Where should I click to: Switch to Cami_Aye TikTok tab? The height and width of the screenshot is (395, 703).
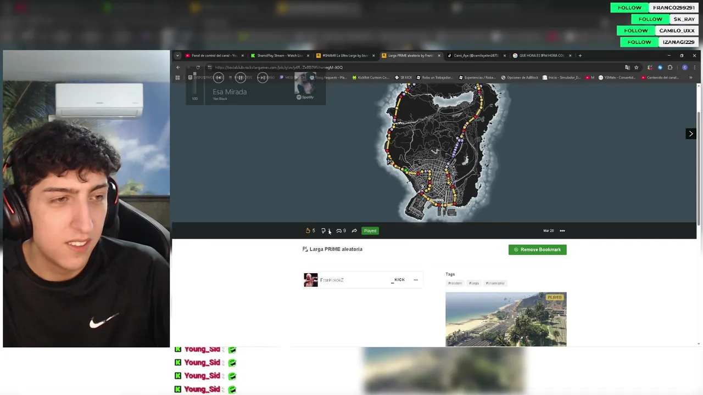476,55
